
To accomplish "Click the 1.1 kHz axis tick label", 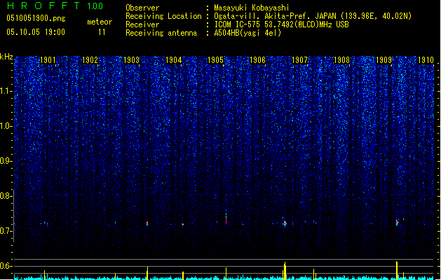I will coord(6,91).
